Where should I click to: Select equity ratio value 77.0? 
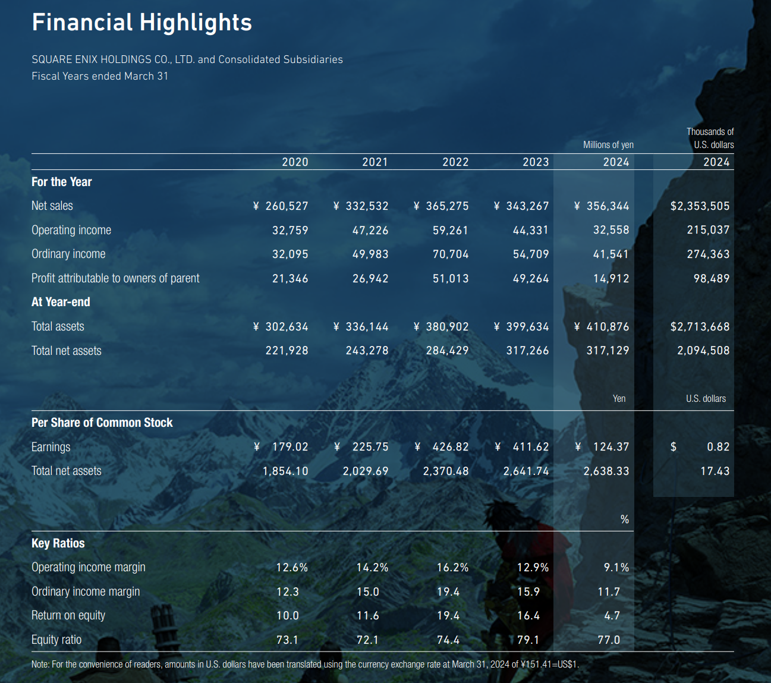tap(609, 640)
